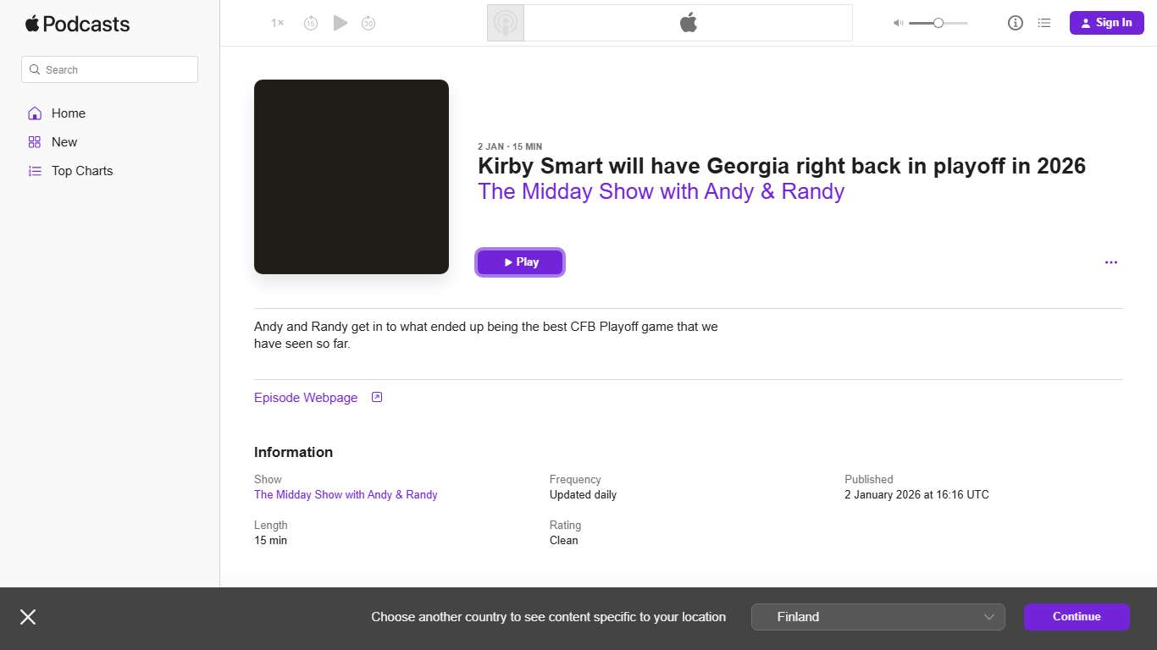Select New in the sidebar
The height and width of the screenshot is (650, 1157).
(63, 141)
